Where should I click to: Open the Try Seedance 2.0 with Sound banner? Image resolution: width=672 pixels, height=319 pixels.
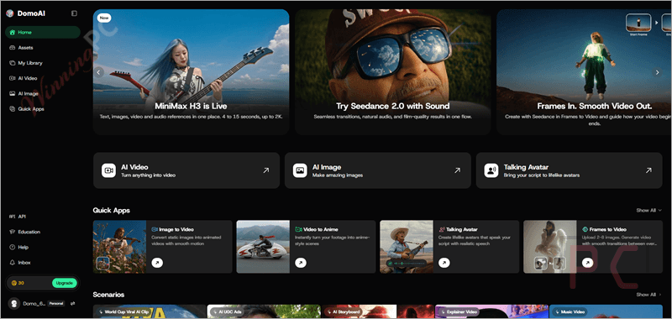(x=393, y=72)
